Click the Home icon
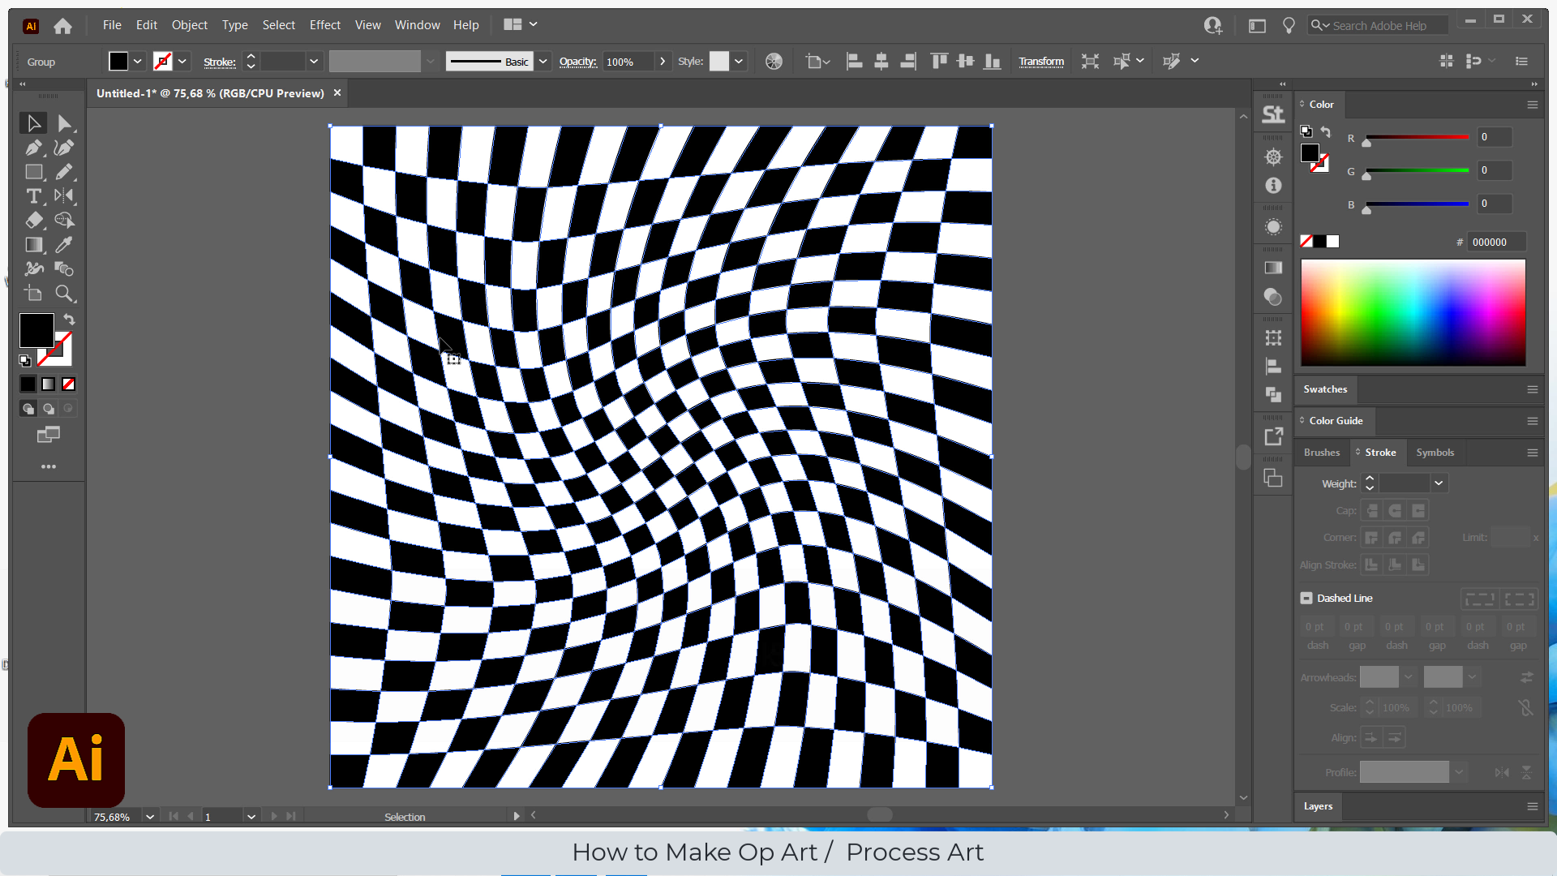The height and width of the screenshot is (876, 1557). [x=62, y=26]
